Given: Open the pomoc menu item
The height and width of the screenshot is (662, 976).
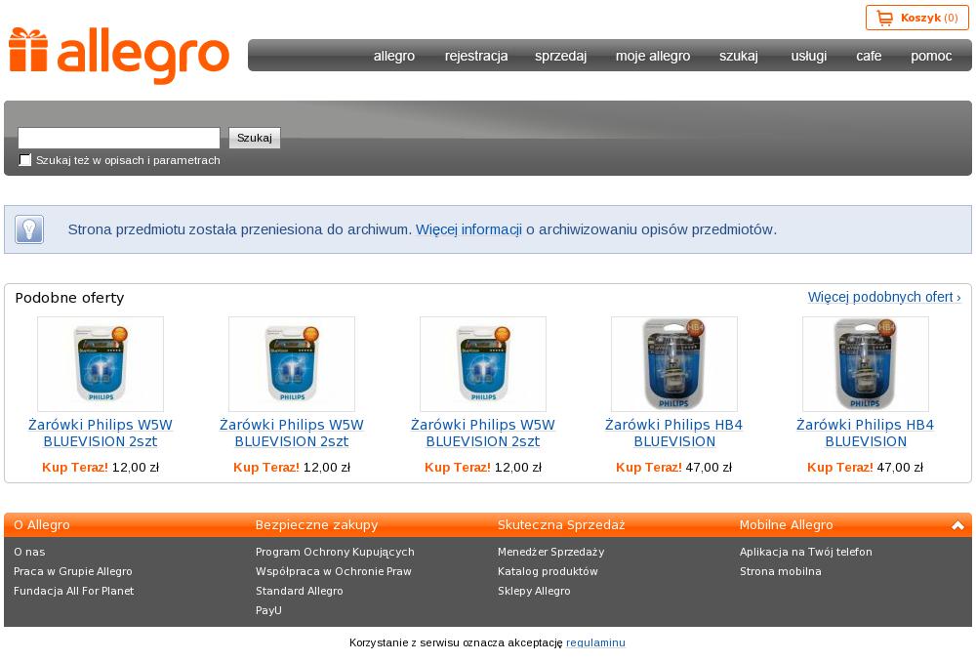Looking at the screenshot, I should [x=931, y=56].
